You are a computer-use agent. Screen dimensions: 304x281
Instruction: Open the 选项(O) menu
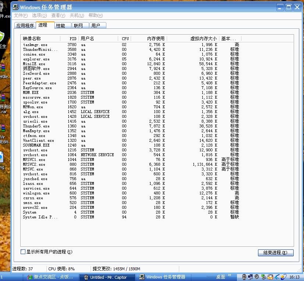[39, 15]
